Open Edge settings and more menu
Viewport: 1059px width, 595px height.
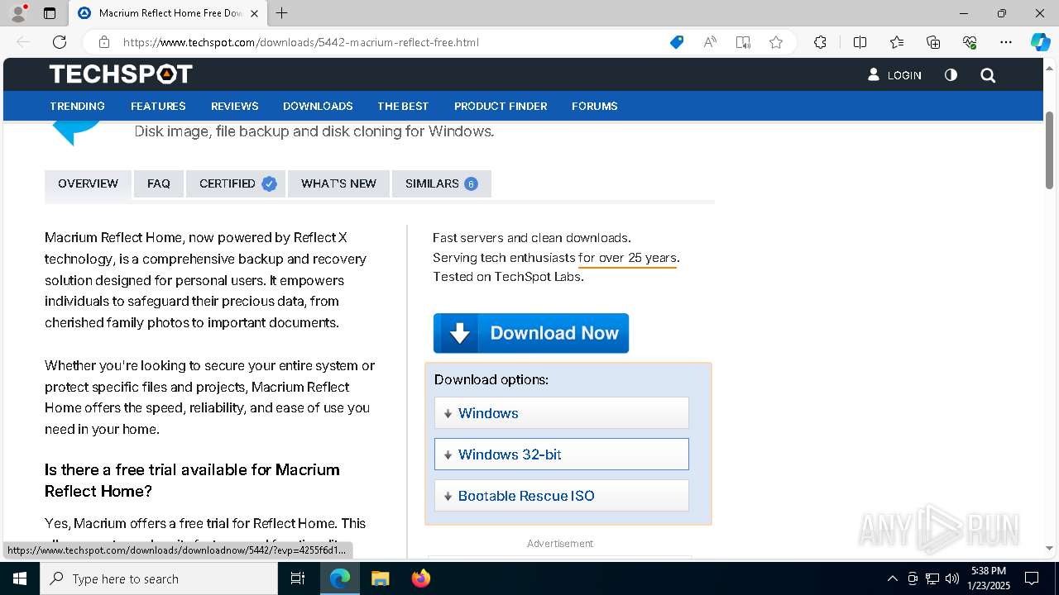click(x=1006, y=42)
